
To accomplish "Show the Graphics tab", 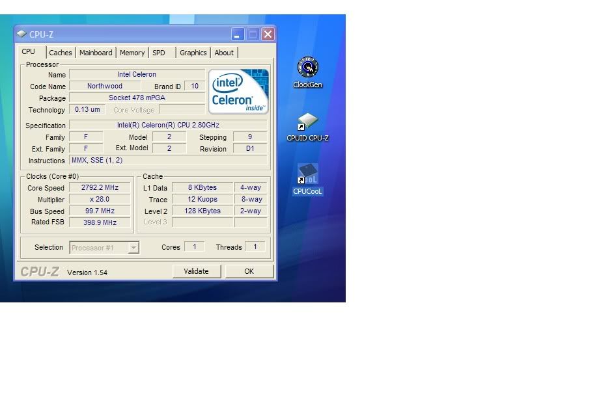I will pos(193,53).
